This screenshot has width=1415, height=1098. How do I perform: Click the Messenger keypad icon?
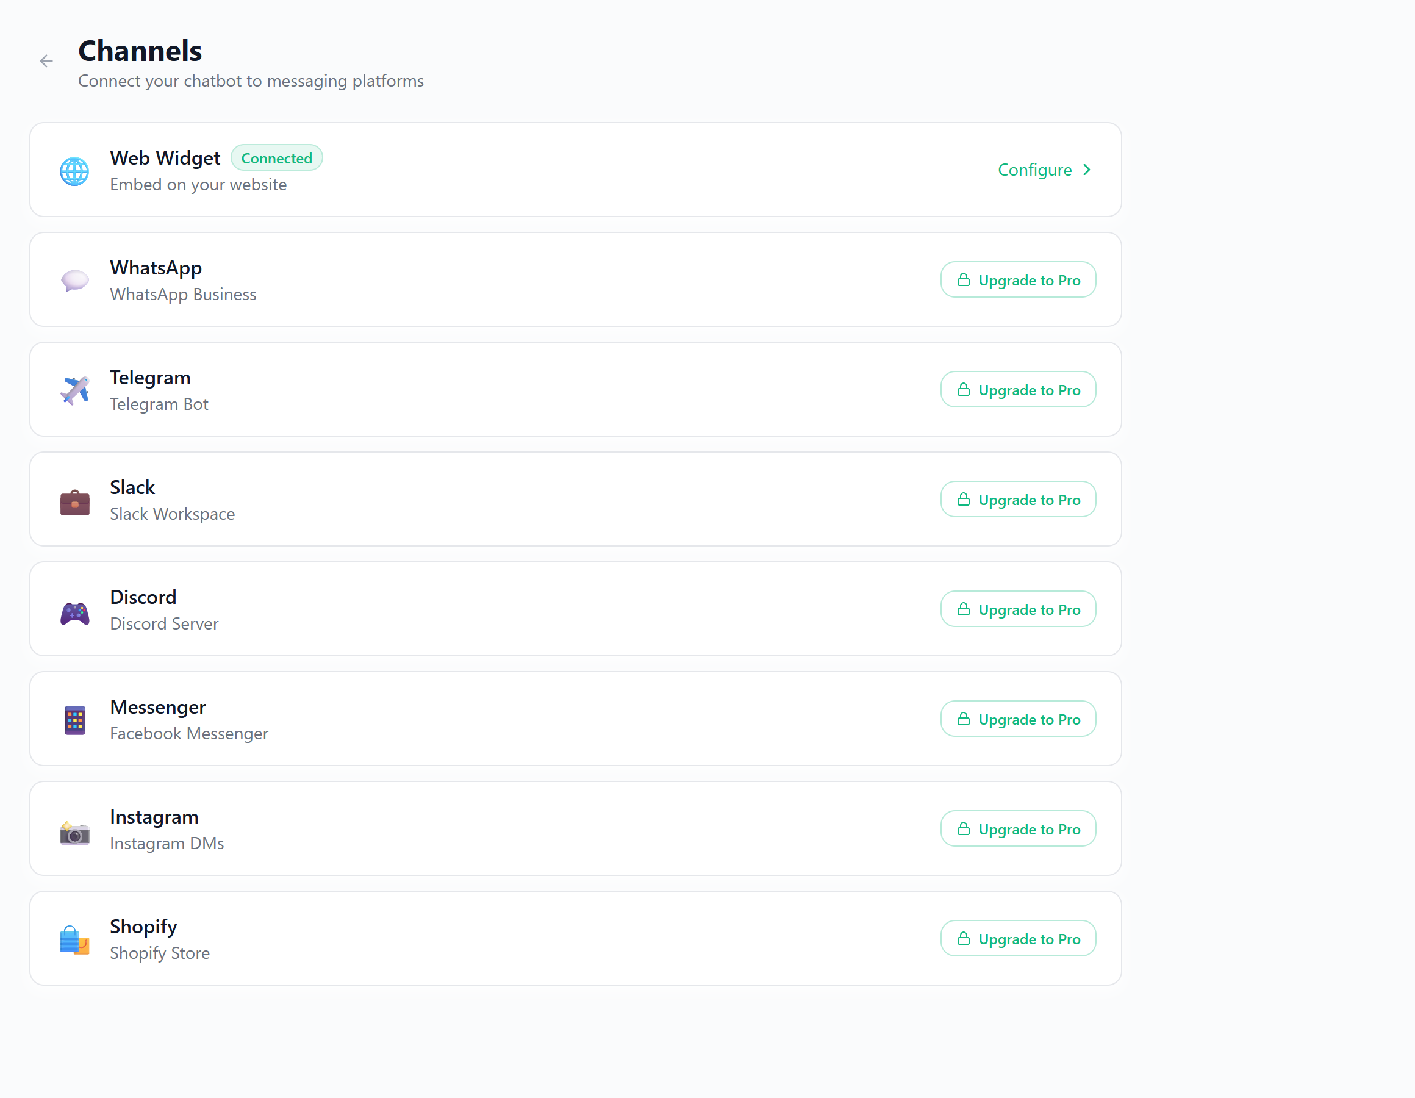click(x=74, y=720)
